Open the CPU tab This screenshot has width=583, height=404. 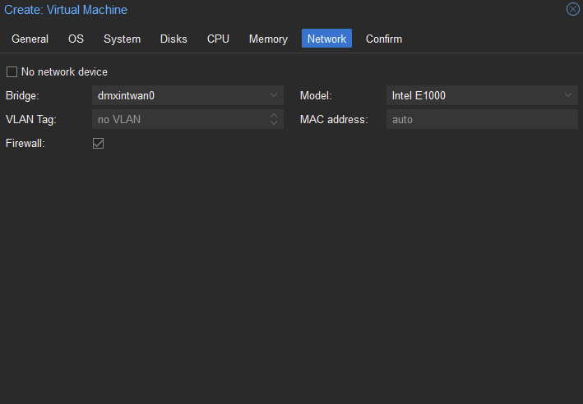click(x=218, y=39)
